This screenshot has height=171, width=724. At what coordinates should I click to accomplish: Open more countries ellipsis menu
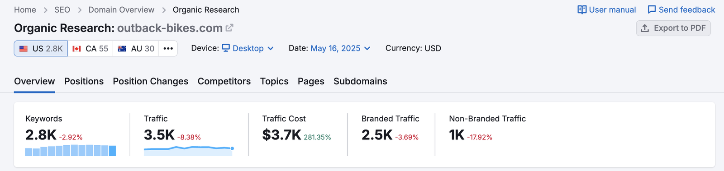click(168, 48)
